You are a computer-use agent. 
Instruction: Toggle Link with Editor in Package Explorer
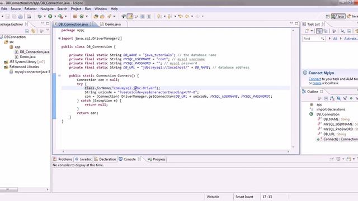tap(34, 31)
